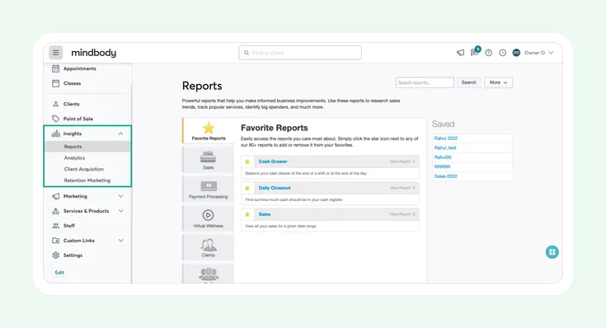Open saved report Rahul_test
The width and height of the screenshot is (606, 328).
445,148
